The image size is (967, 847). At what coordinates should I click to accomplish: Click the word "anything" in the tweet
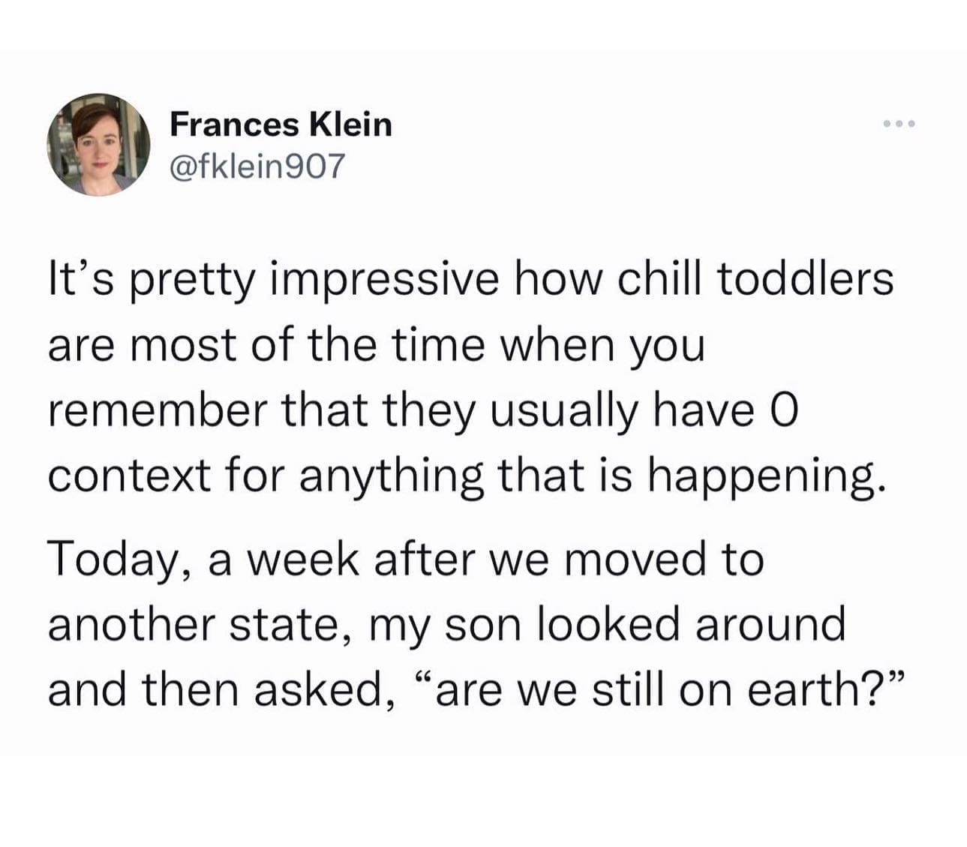point(390,477)
